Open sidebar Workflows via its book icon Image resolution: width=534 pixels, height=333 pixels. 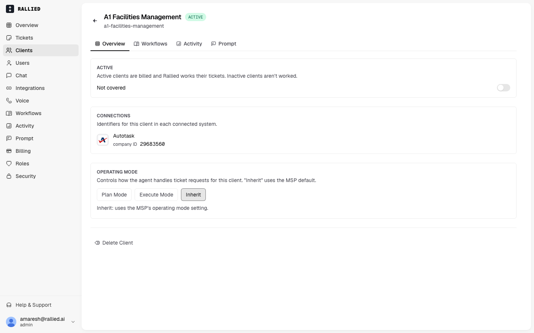tap(9, 113)
